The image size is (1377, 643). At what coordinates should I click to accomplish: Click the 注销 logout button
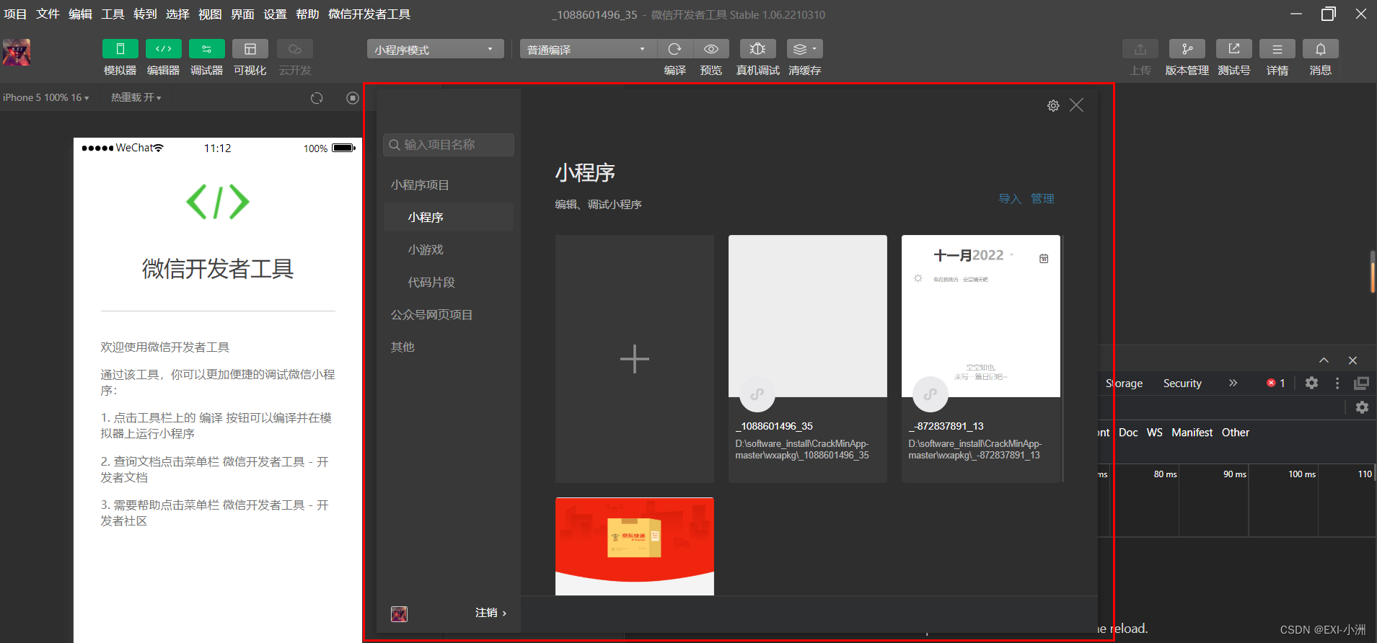tap(490, 613)
